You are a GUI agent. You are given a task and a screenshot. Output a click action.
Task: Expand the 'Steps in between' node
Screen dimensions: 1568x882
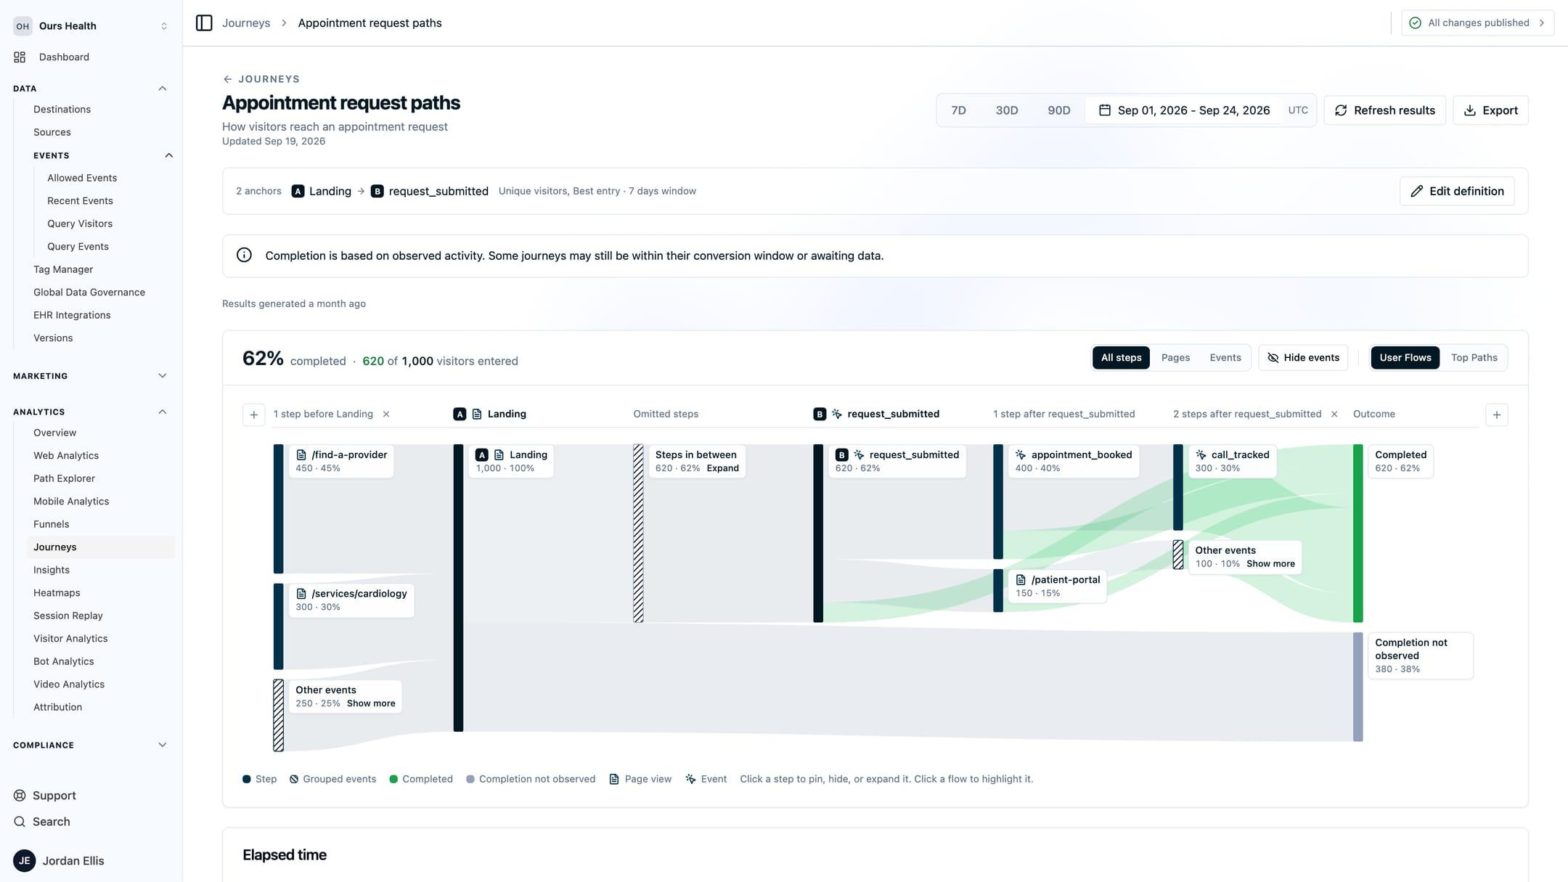tap(722, 468)
